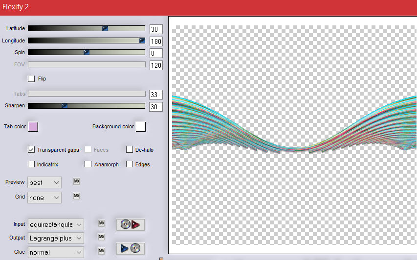417x260 pixels.
Task: Open the white Background color swatch
Action: point(141,127)
